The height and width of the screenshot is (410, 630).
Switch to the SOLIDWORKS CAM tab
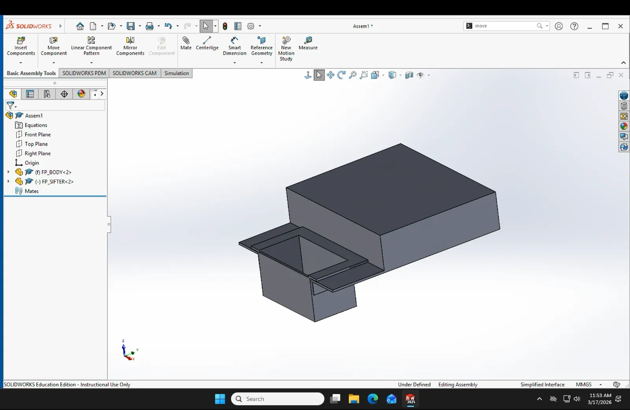coord(134,73)
